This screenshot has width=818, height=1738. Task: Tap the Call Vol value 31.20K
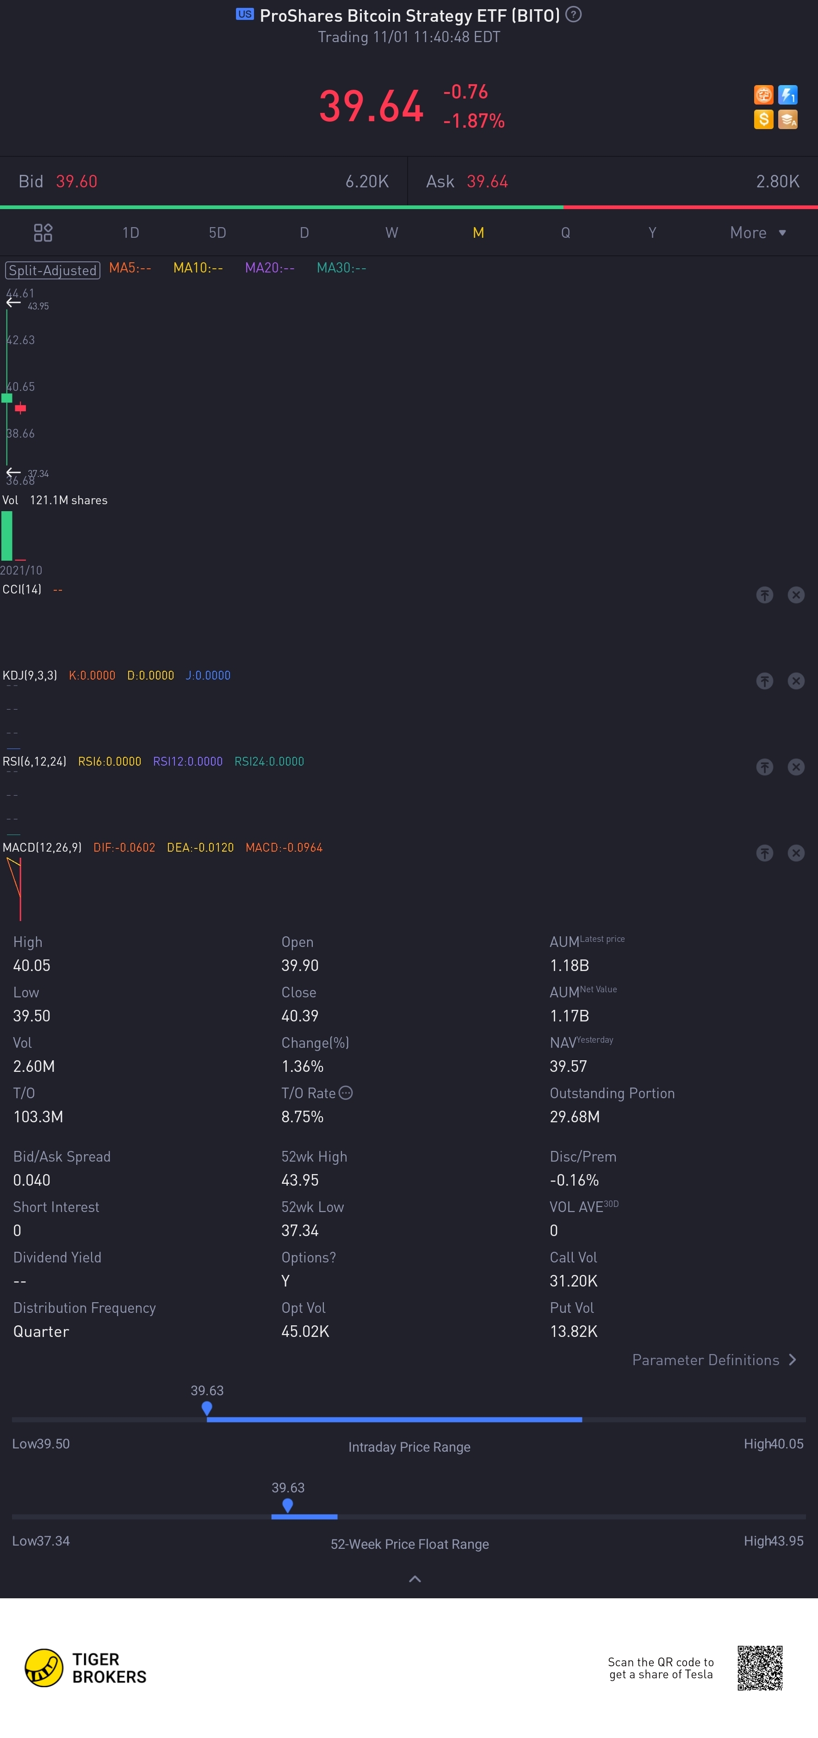tap(573, 1281)
